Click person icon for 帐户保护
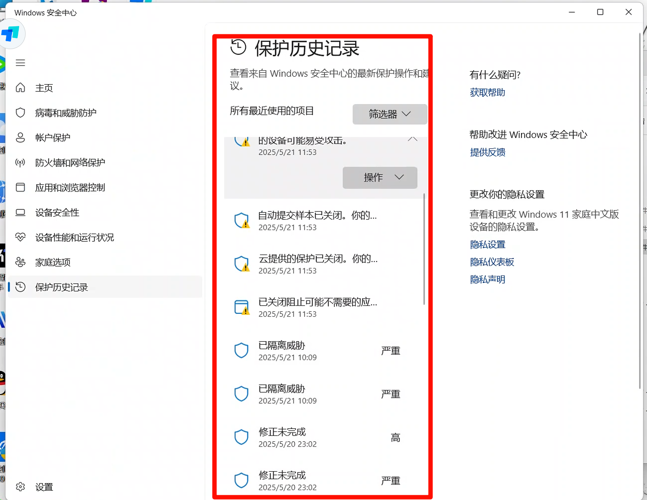 pyautogui.click(x=20, y=137)
